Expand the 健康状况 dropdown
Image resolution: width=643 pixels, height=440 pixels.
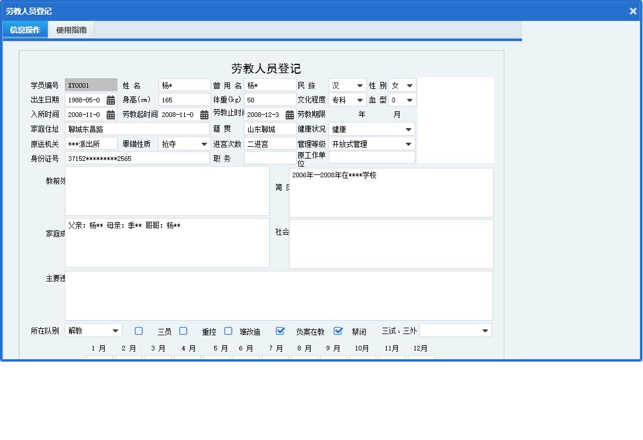pyautogui.click(x=408, y=129)
